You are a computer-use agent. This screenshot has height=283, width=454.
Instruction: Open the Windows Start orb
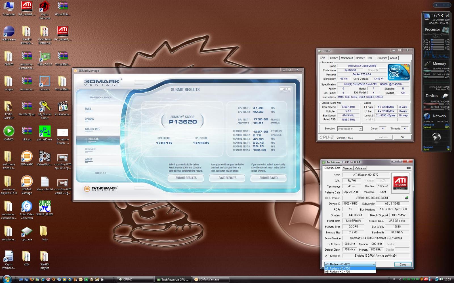7,279
